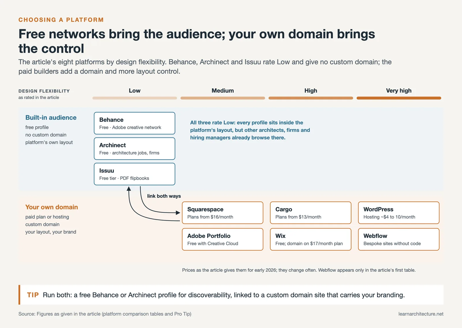Click the 'Built-in audience' row heading
The width and height of the screenshot is (462, 328).
pos(51,118)
